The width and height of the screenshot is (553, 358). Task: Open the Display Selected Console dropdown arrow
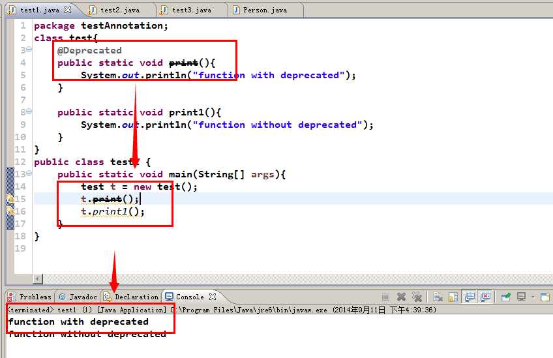[x=533, y=297]
